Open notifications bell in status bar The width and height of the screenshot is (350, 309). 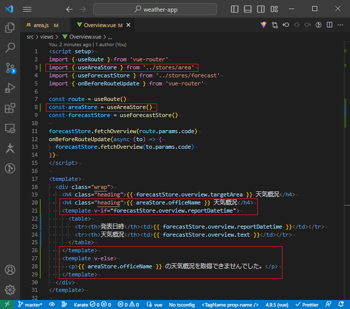[x=341, y=304]
